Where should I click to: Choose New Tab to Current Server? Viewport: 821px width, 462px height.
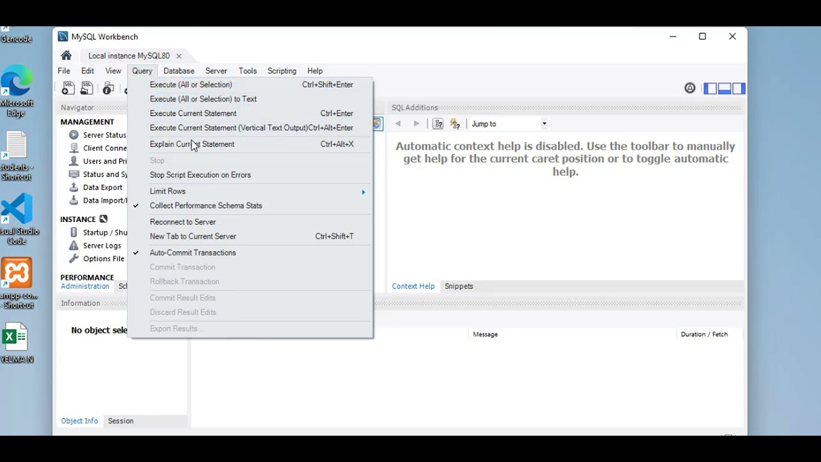coord(251,236)
